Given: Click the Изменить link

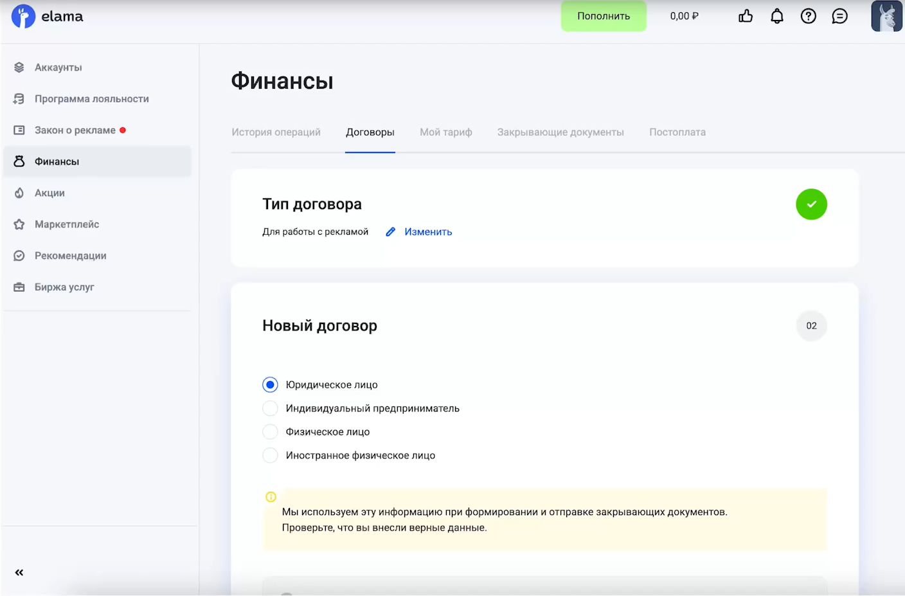Looking at the screenshot, I should (x=429, y=231).
